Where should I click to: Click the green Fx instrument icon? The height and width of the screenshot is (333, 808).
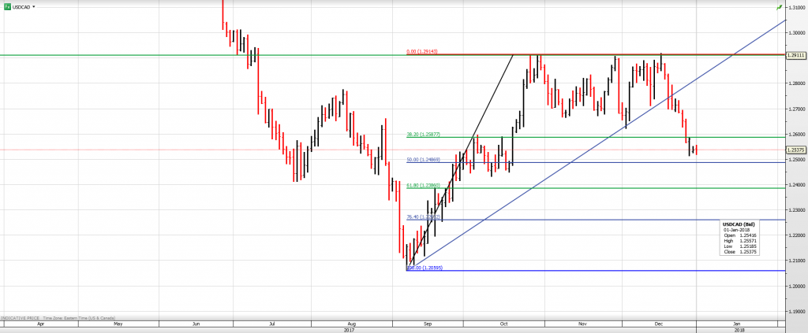point(6,6)
